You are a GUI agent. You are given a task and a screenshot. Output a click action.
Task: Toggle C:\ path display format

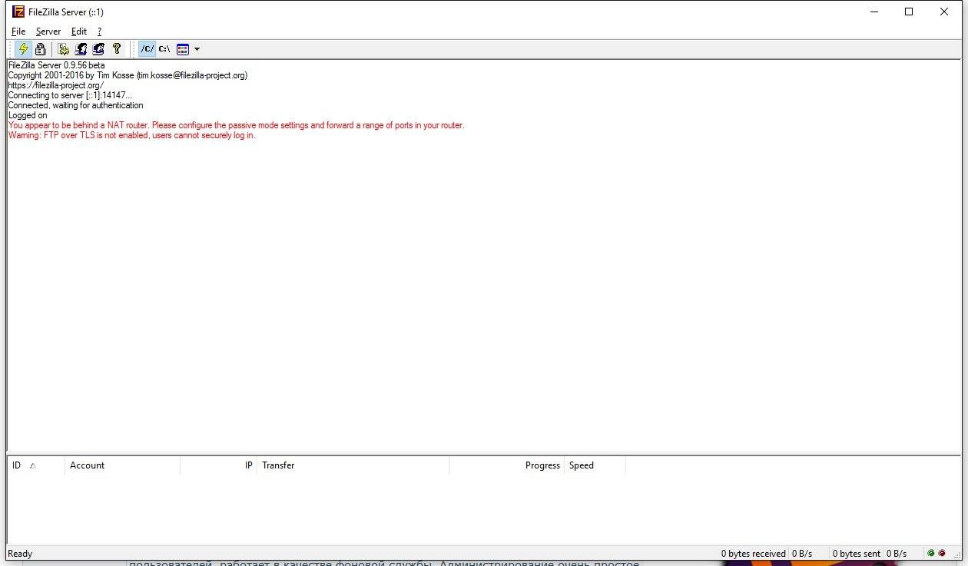[x=164, y=49]
